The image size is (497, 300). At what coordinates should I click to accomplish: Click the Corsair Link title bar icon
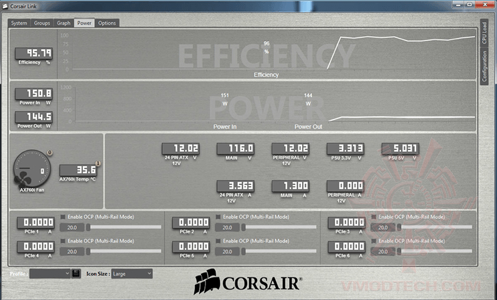(x=5, y=6)
